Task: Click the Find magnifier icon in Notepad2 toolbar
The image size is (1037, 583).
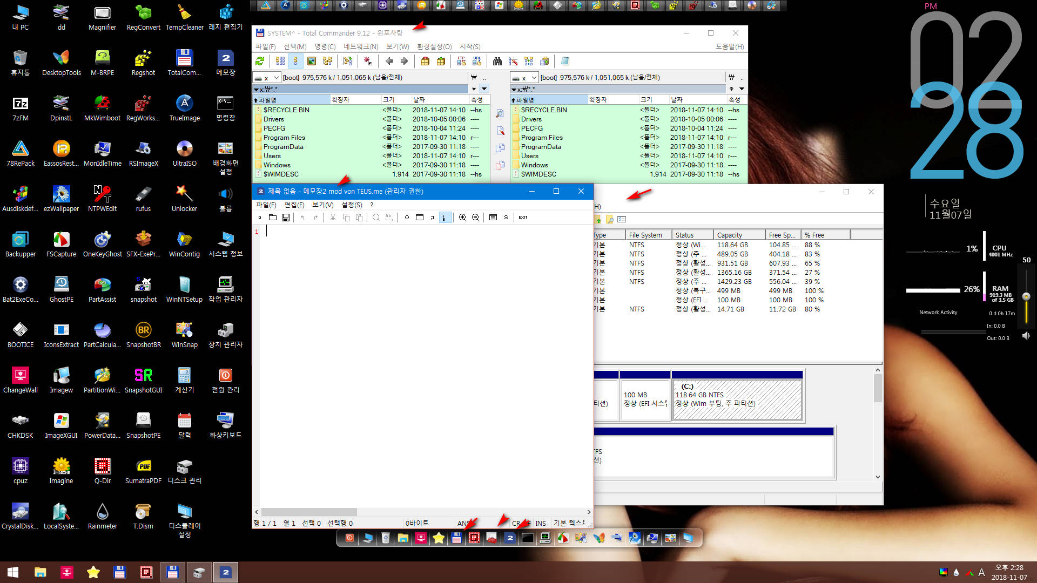Action: 376,218
